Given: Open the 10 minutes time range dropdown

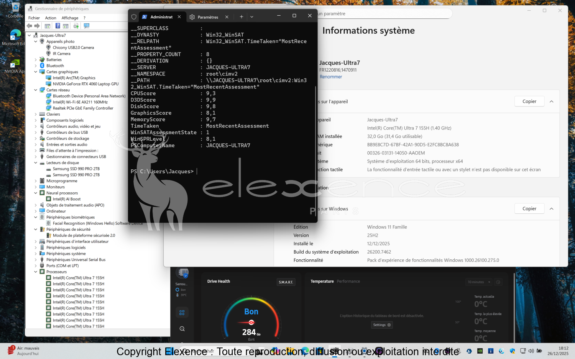Looking at the screenshot, I should pyautogui.click(x=479, y=282).
